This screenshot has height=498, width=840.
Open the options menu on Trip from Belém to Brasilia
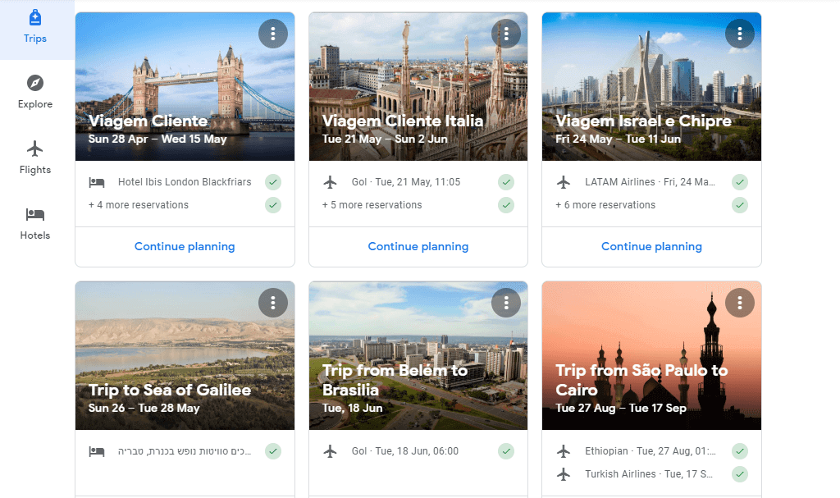click(x=506, y=302)
